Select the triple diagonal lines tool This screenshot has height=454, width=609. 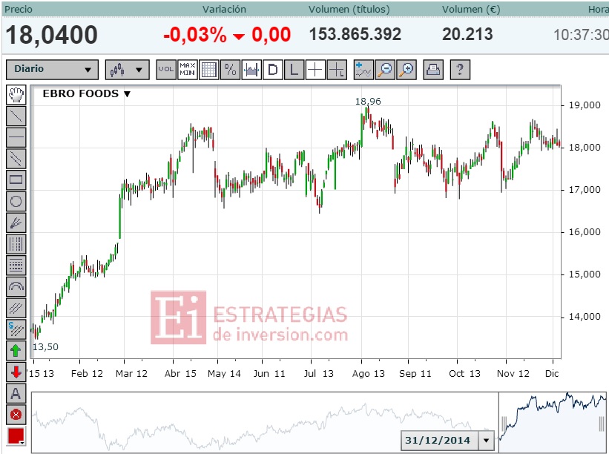click(x=16, y=308)
